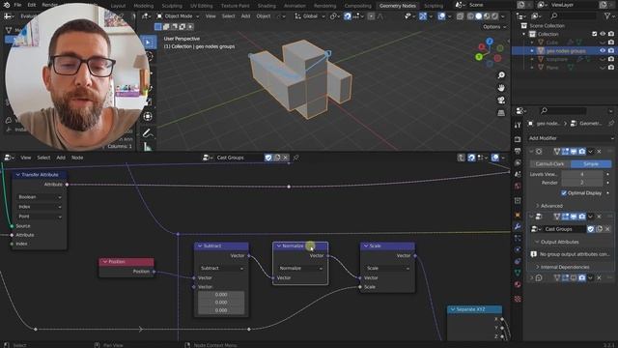Open the Physics properties tab icon

518,249
